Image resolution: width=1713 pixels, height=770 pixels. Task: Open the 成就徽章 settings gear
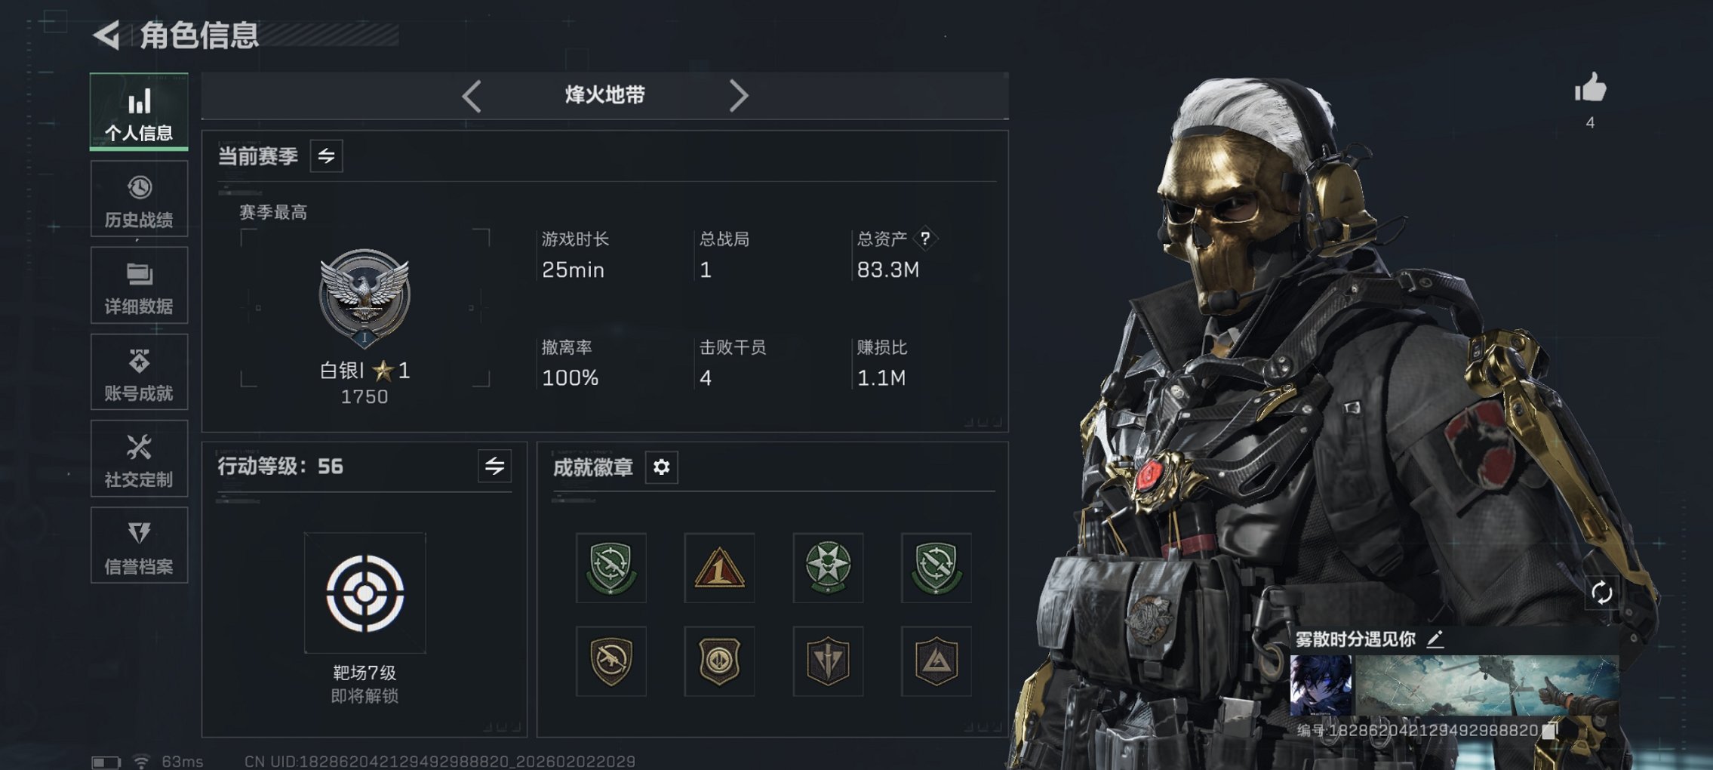click(661, 467)
